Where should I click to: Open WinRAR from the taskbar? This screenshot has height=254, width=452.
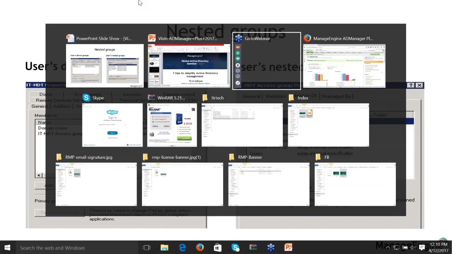tap(253, 248)
